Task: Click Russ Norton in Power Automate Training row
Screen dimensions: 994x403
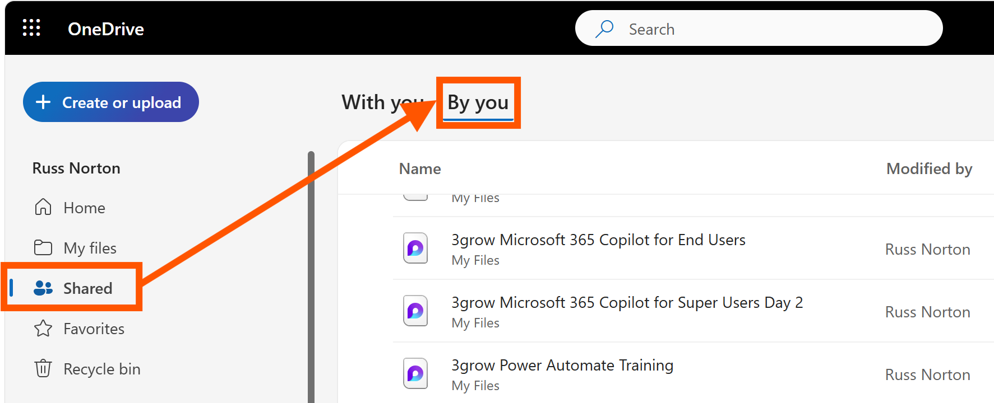Action: point(928,374)
